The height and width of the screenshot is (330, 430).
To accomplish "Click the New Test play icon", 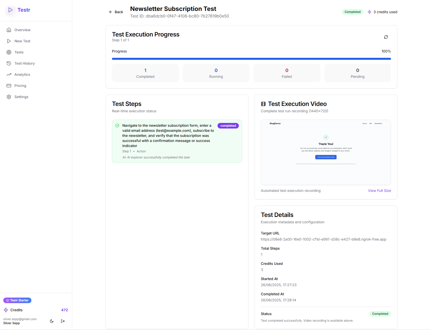I will click(9, 41).
